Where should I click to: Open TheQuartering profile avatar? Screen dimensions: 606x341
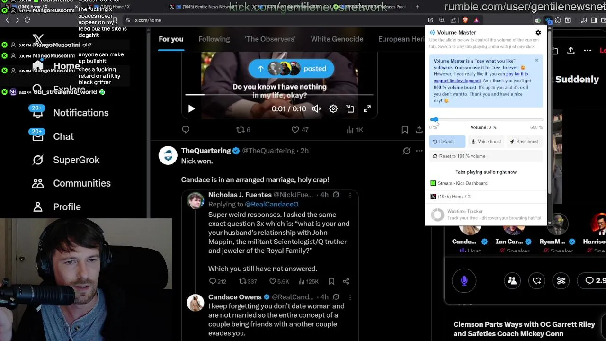168,155
